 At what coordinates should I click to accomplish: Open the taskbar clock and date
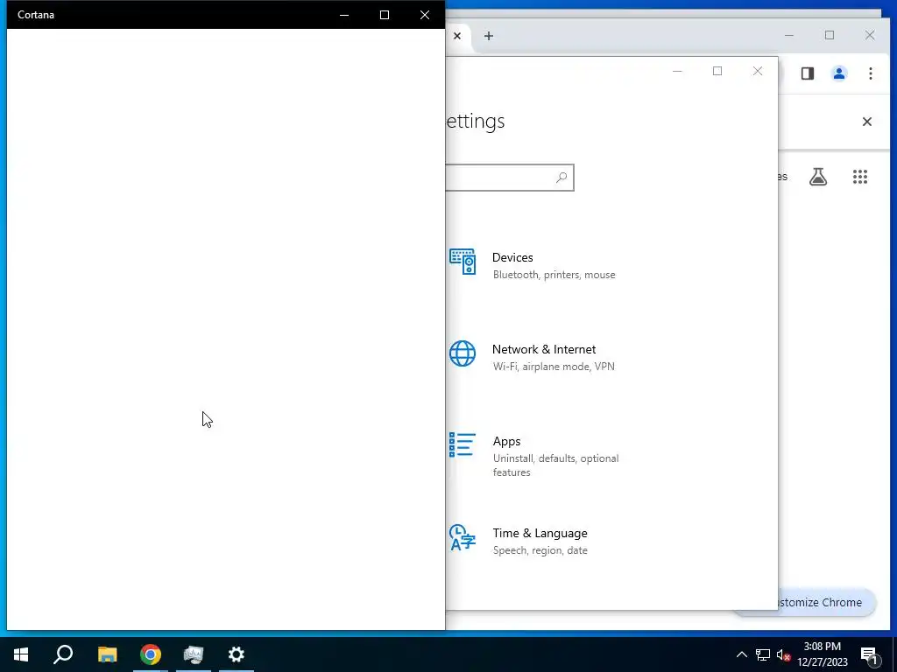pos(822,654)
